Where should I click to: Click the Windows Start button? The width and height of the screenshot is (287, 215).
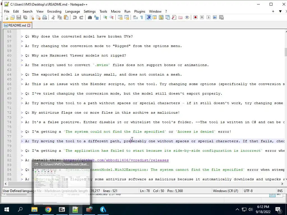click(x=7, y=209)
